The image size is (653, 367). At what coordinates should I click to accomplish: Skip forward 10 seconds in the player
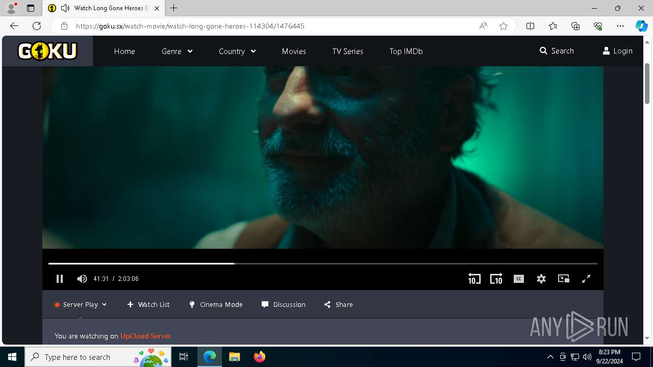496,279
